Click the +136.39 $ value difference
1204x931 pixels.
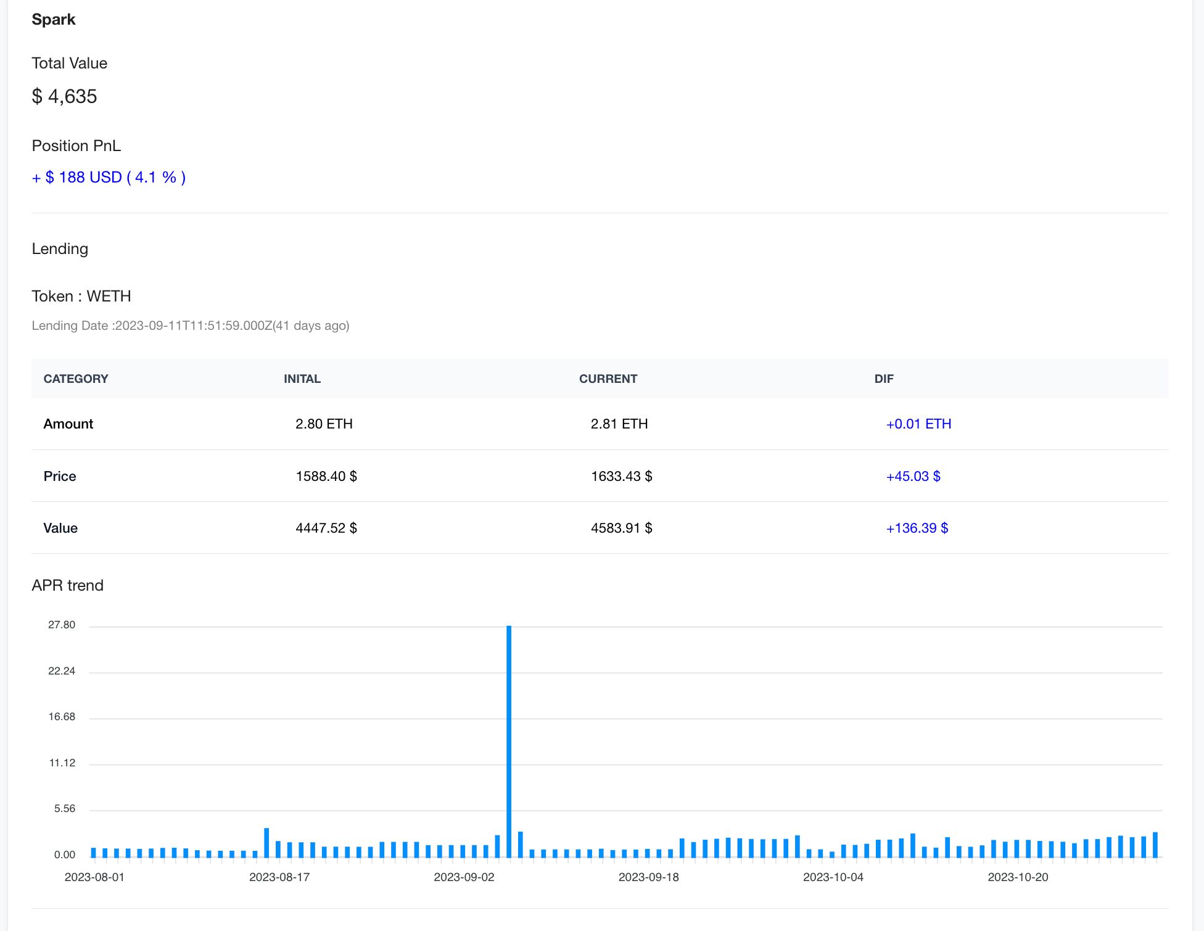coord(917,528)
